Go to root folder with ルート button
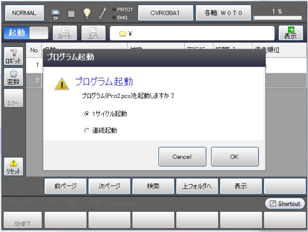This screenshot has width=308, height=232. (65, 33)
